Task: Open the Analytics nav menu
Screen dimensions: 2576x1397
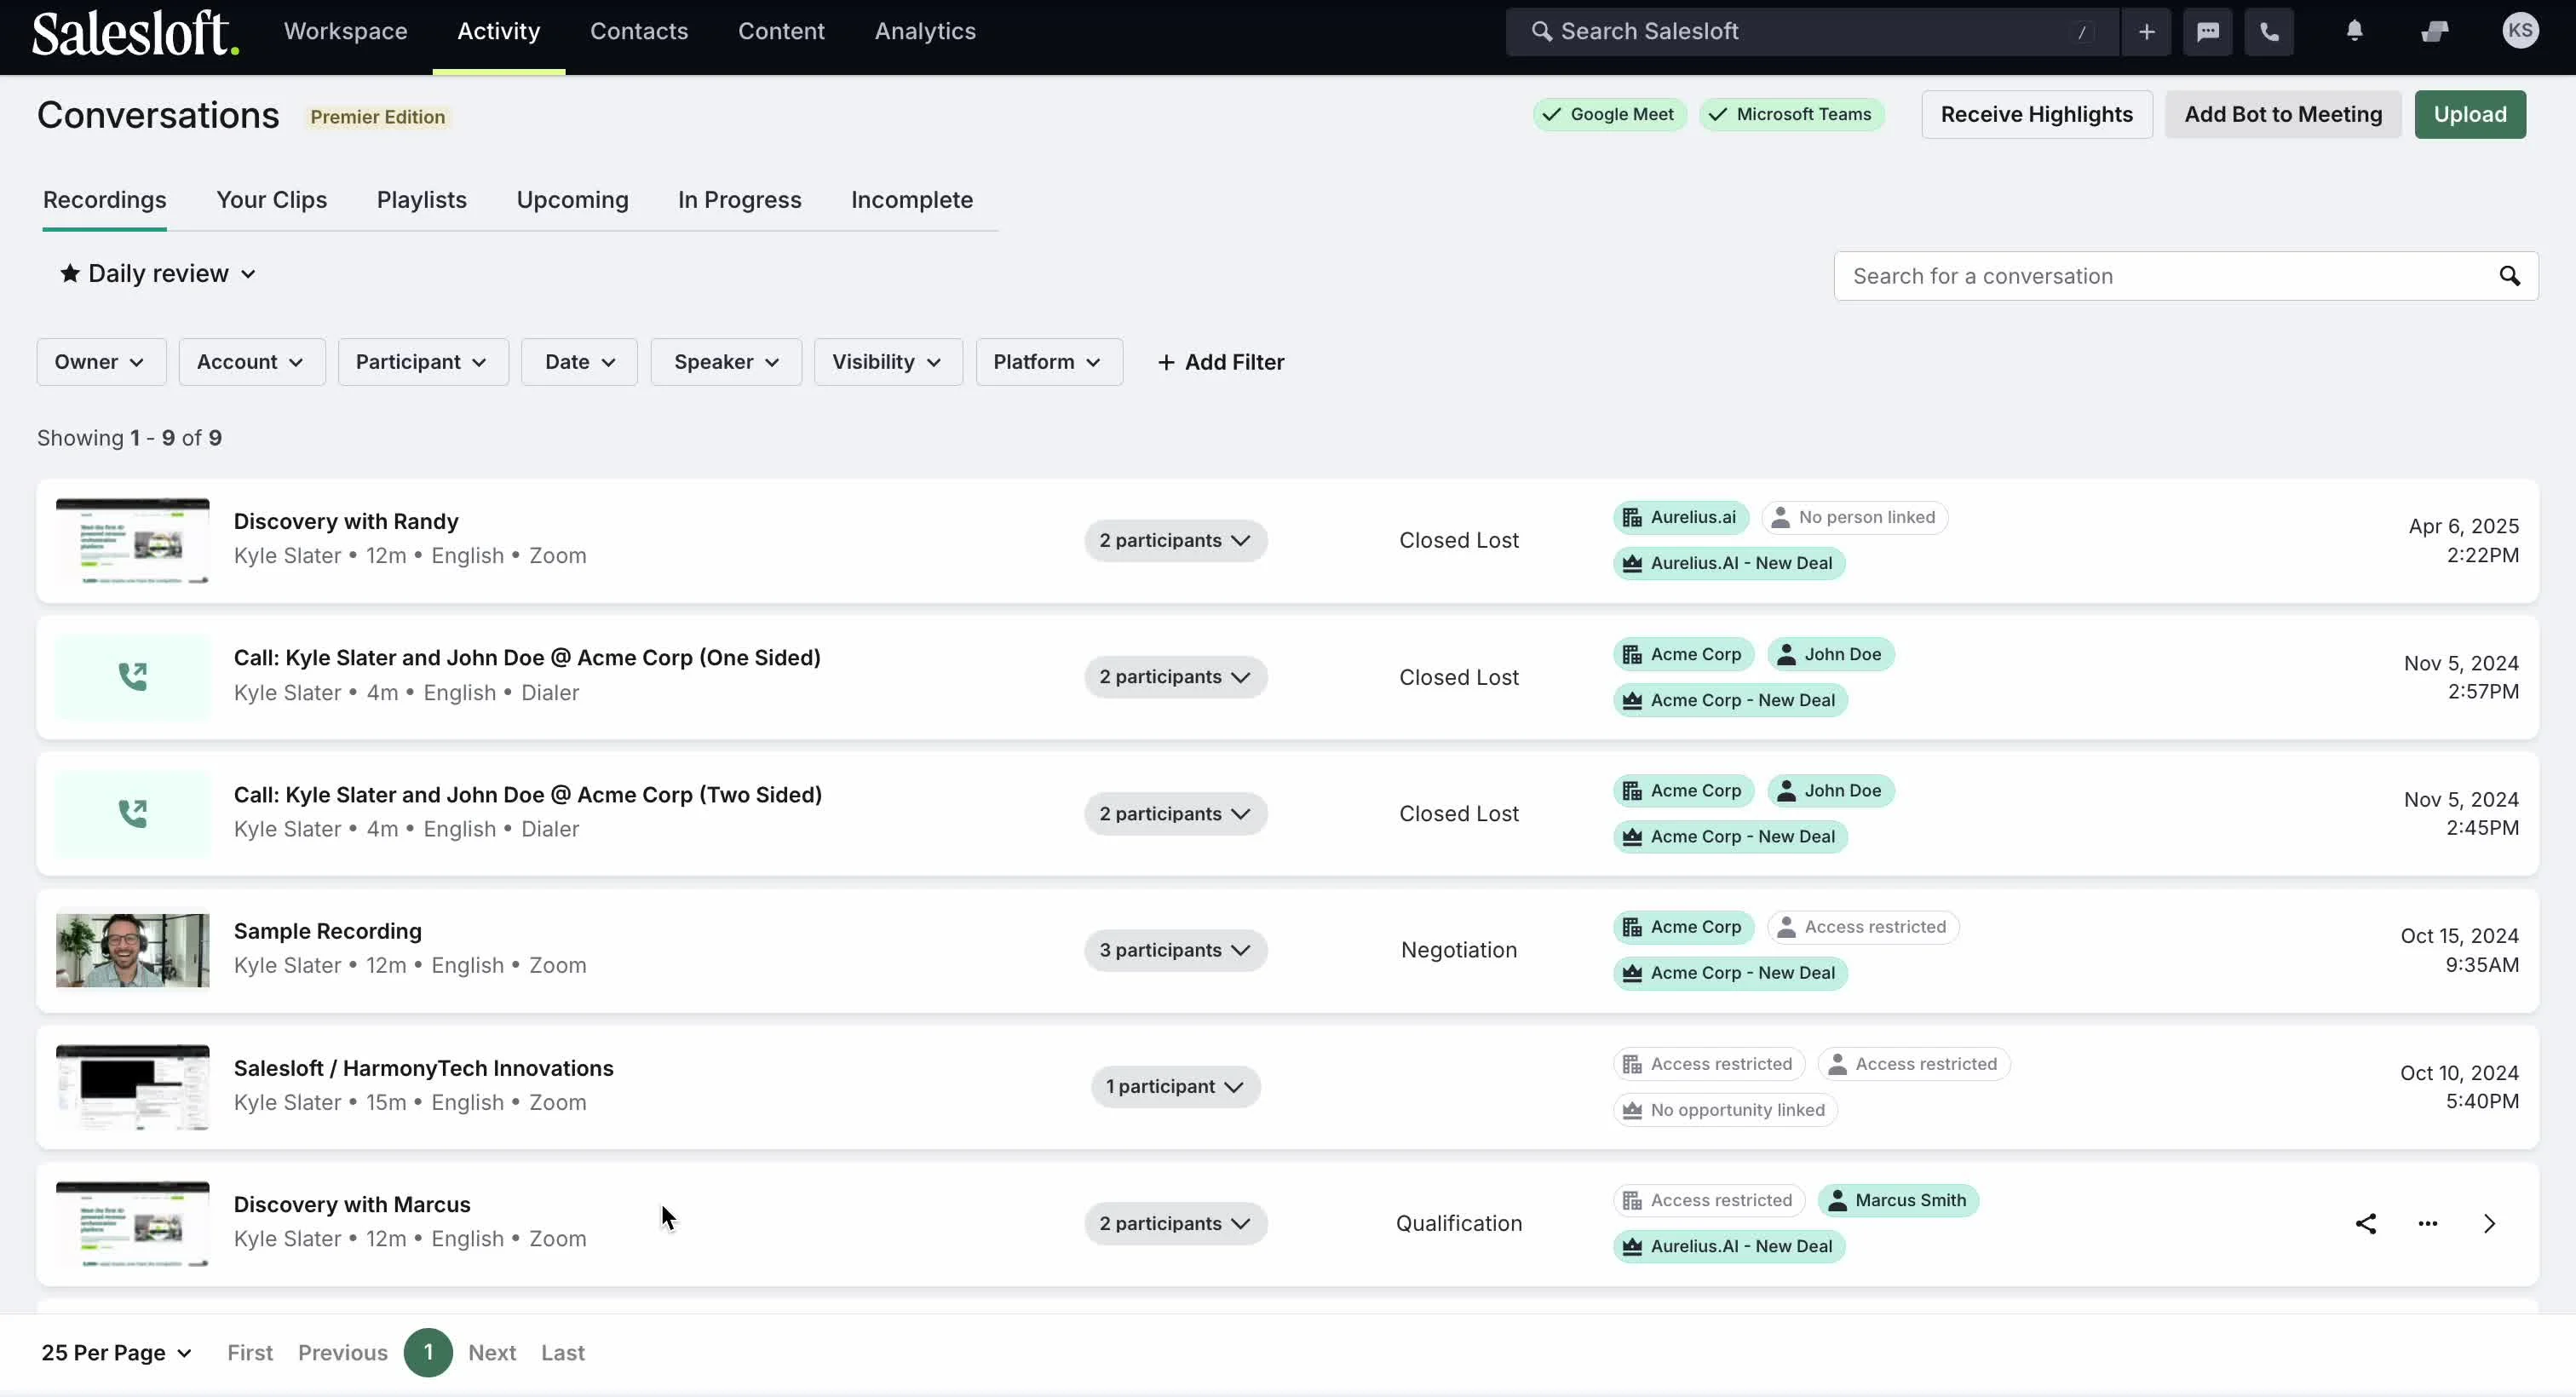Action: pyautogui.click(x=925, y=32)
